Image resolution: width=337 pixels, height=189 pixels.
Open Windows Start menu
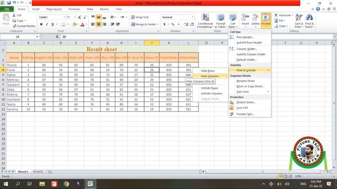6,184
